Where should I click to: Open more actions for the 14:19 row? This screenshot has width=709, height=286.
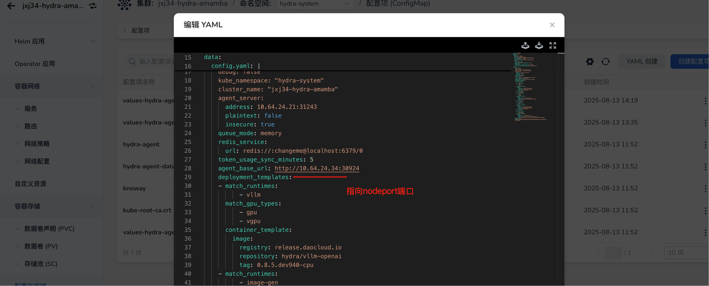coord(705,101)
